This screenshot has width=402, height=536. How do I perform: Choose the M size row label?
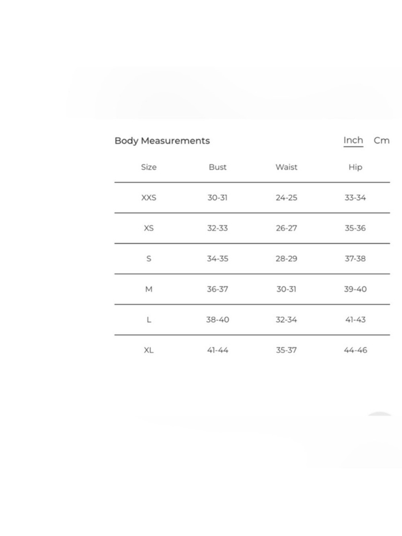point(149,289)
